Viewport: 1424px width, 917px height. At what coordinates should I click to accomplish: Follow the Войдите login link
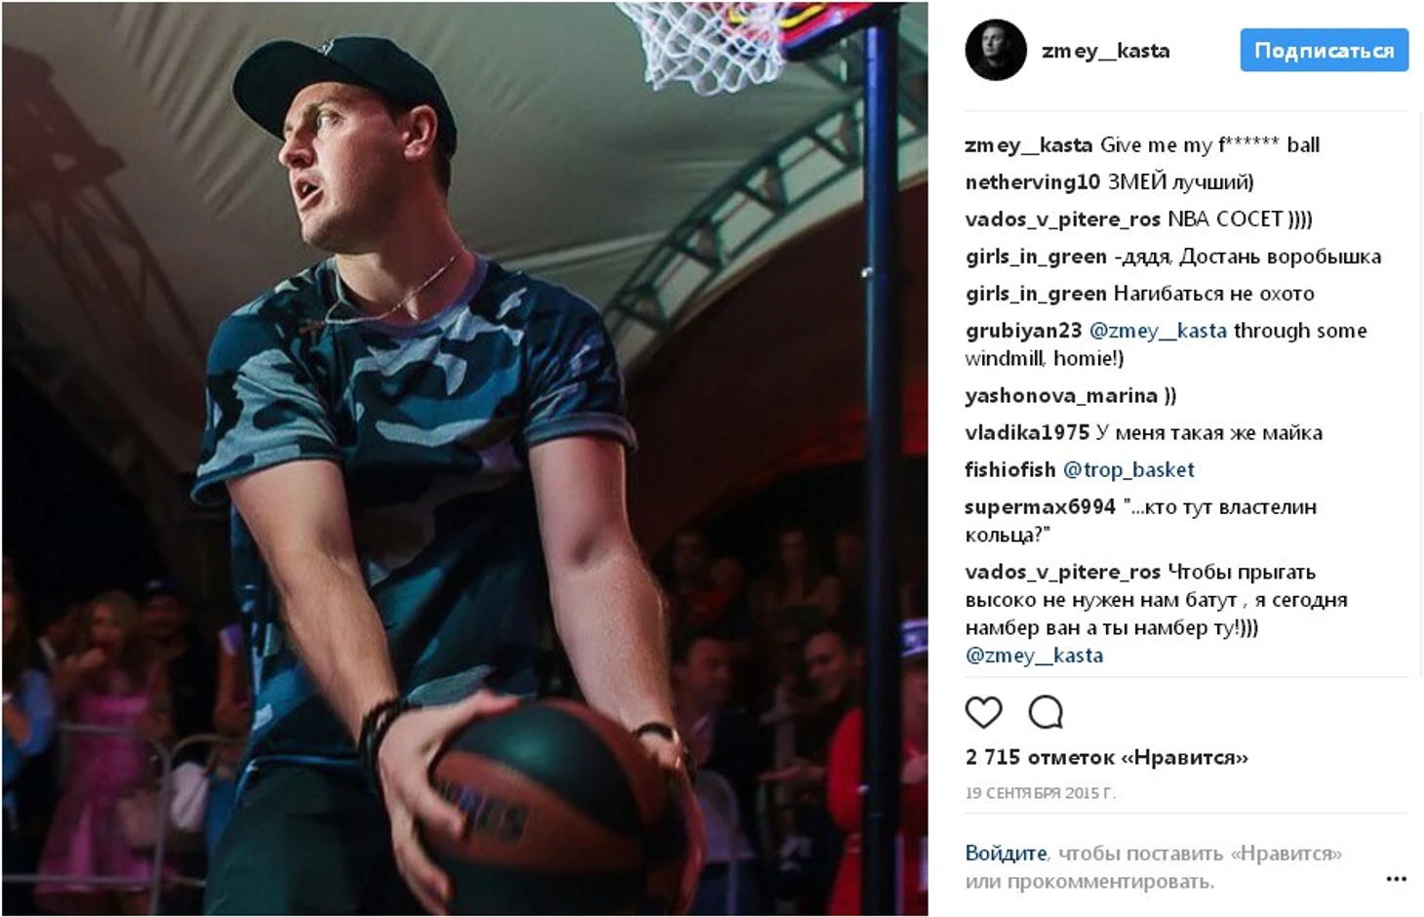coord(1006,854)
